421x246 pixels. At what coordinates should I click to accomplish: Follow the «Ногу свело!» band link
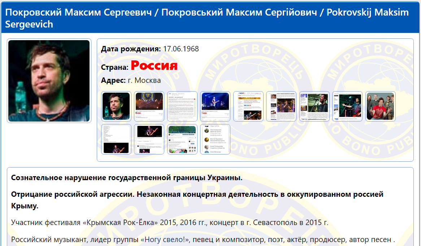(165, 239)
